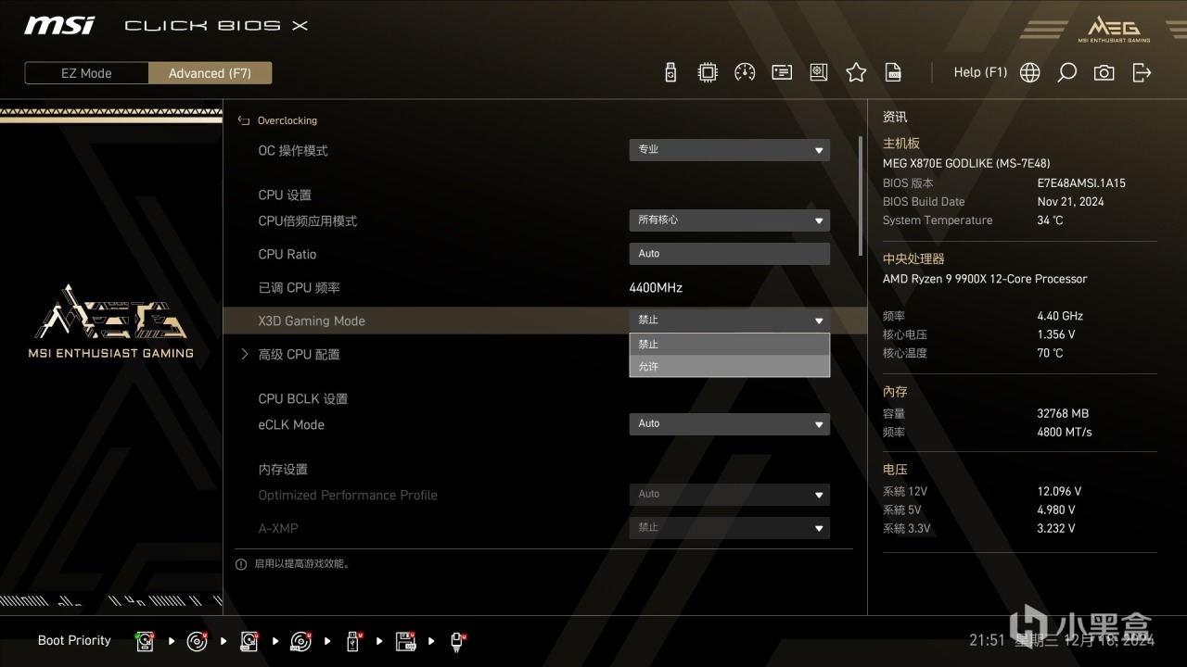Click the CPU chip icon in toolbar
The width and height of the screenshot is (1187, 667).
coord(708,72)
